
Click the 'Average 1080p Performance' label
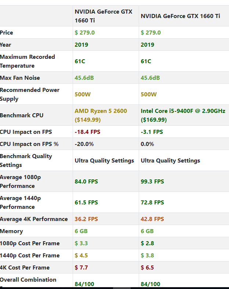(x=21, y=182)
